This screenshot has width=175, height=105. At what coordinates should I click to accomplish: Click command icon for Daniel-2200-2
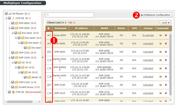coord(161,60)
